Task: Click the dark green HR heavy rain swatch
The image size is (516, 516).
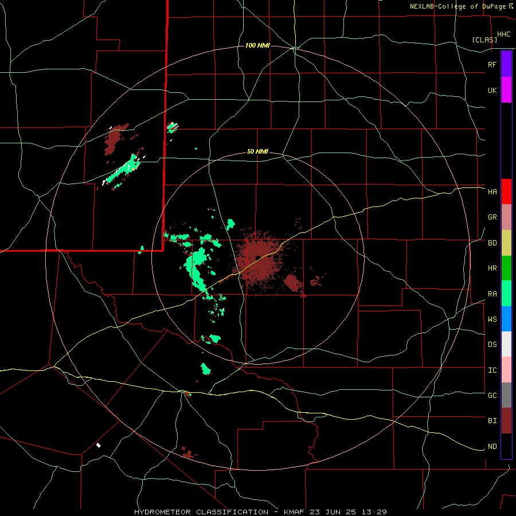Action: click(506, 268)
